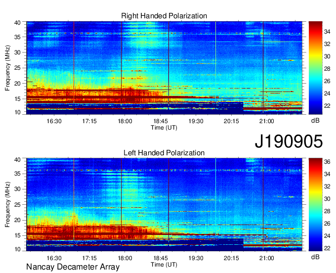Click the "17:15" time tick on Left Handed plot
The width and height of the screenshot is (336, 273).
point(89,258)
